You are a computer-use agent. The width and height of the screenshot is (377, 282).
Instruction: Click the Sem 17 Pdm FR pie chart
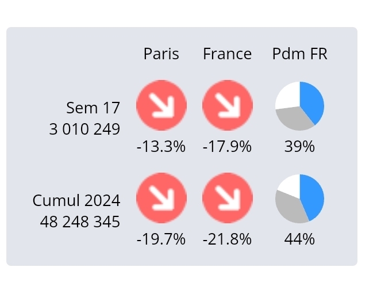(x=299, y=106)
